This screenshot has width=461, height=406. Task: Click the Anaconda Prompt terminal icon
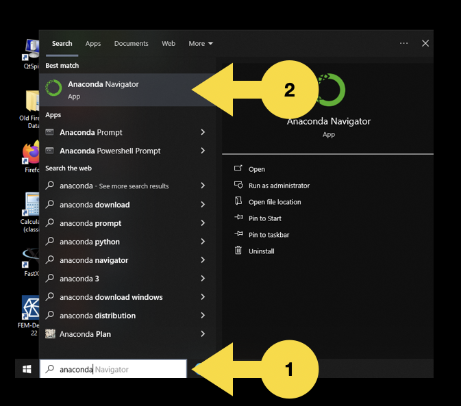coord(50,132)
